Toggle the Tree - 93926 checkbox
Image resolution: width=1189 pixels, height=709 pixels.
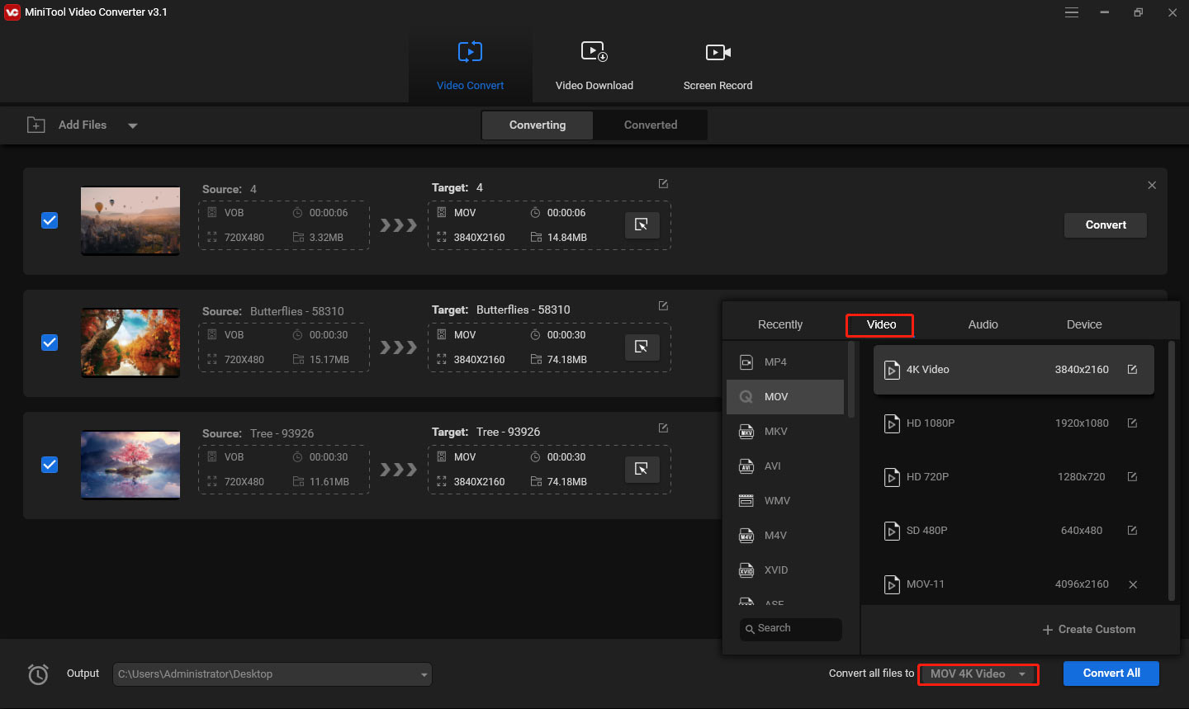pos(50,465)
